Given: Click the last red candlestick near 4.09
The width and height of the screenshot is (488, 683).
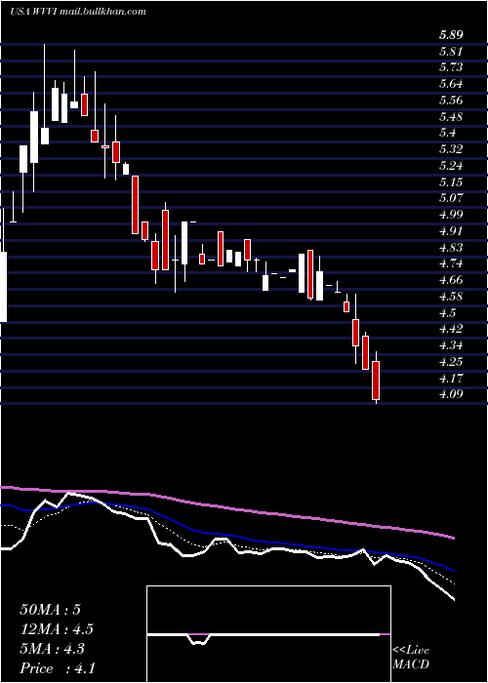Looking at the screenshot, I should (376, 380).
